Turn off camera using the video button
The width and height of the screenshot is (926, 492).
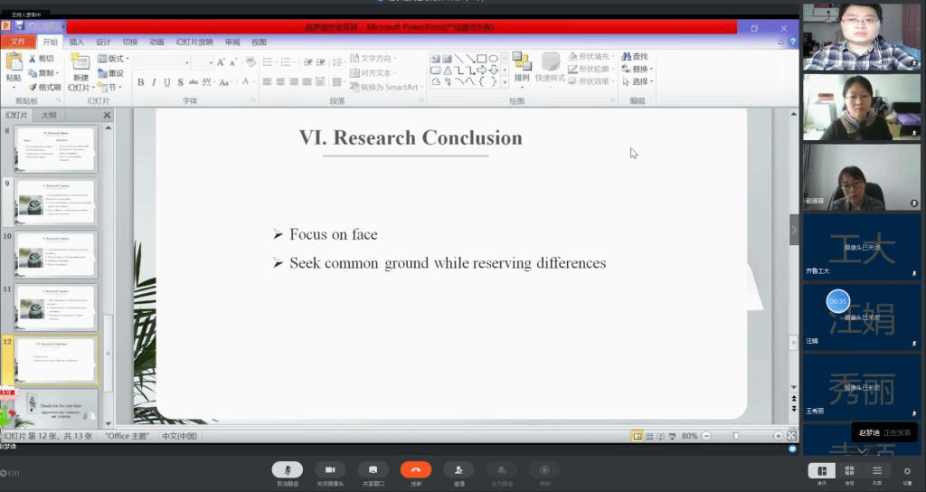point(330,469)
